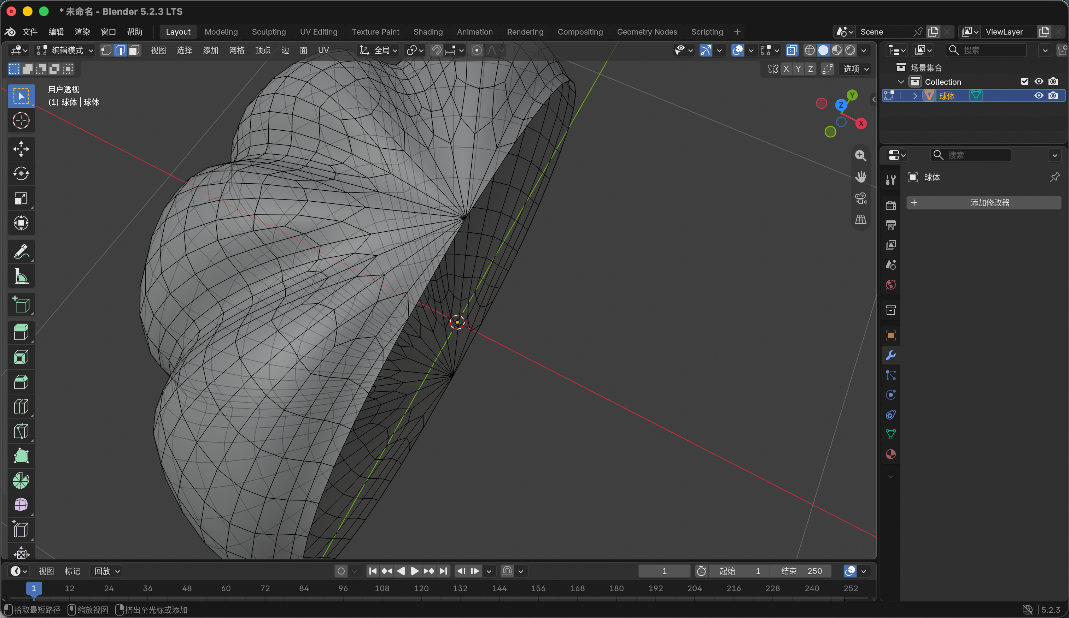The image size is (1069, 618).
Task: Activate the Move tool
Action: click(x=21, y=149)
